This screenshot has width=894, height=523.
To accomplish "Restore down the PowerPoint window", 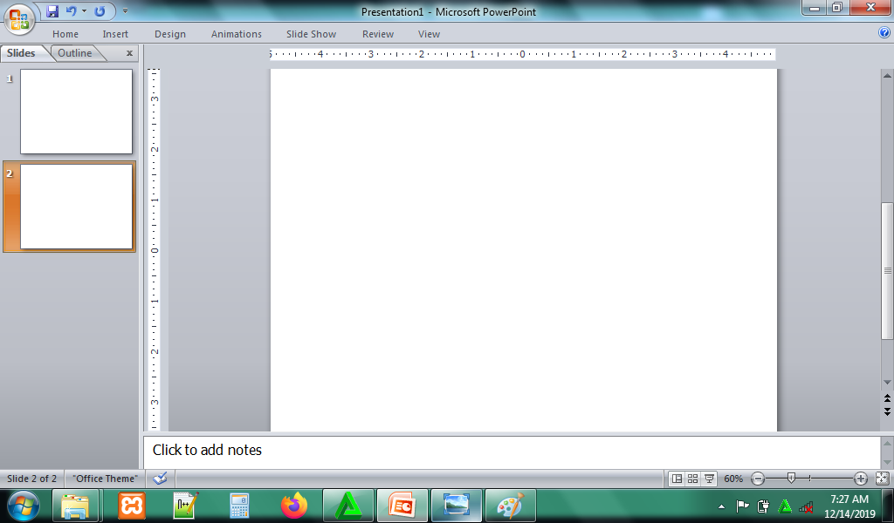I will [836, 7].
